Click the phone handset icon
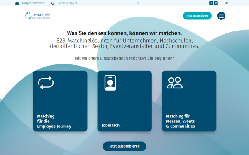 [x=52, y=3]
